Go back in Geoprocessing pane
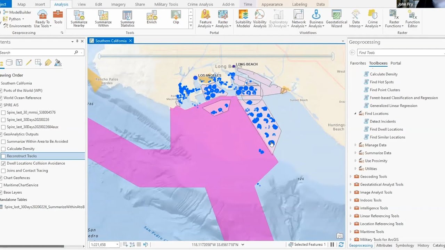Image resolution: width=445 pixels, height=250 pixels. [x=353, y=52]
